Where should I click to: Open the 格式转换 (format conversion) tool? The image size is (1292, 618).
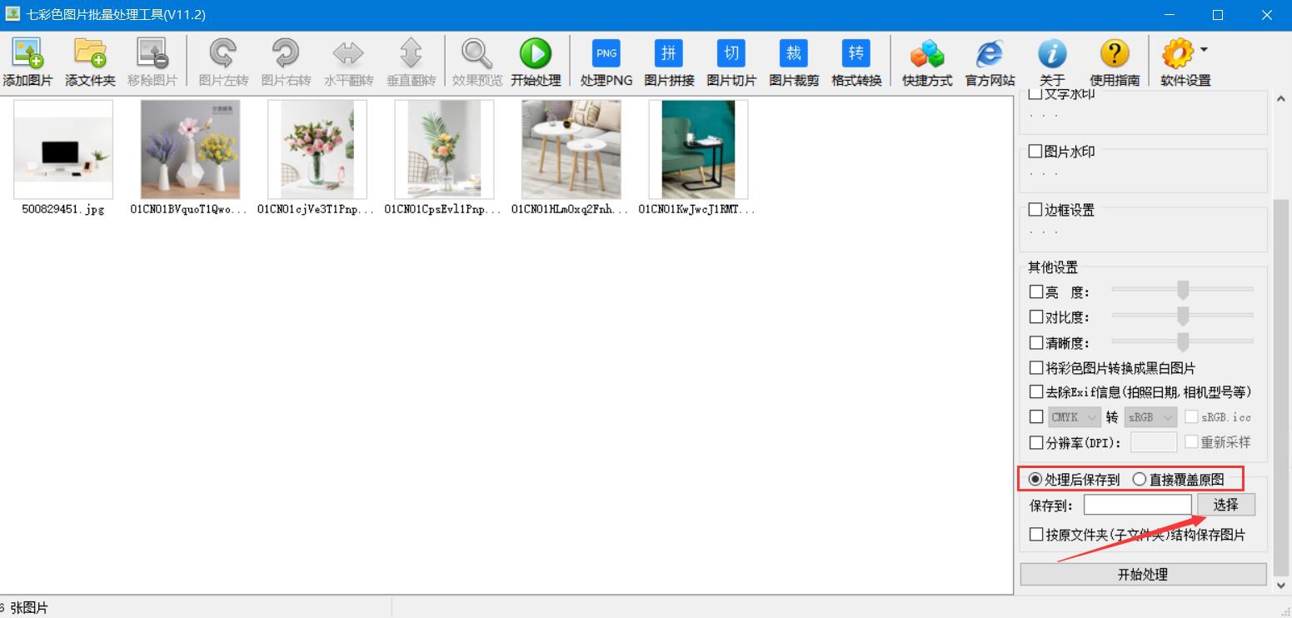[x=856, y=55]
